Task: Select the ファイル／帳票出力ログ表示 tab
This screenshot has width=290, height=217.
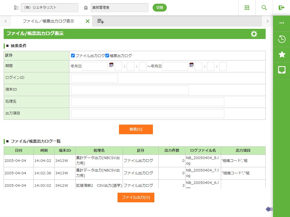Action: 48,21
